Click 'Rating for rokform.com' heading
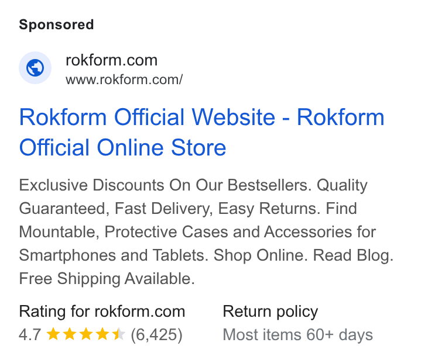 pos(102,311)
